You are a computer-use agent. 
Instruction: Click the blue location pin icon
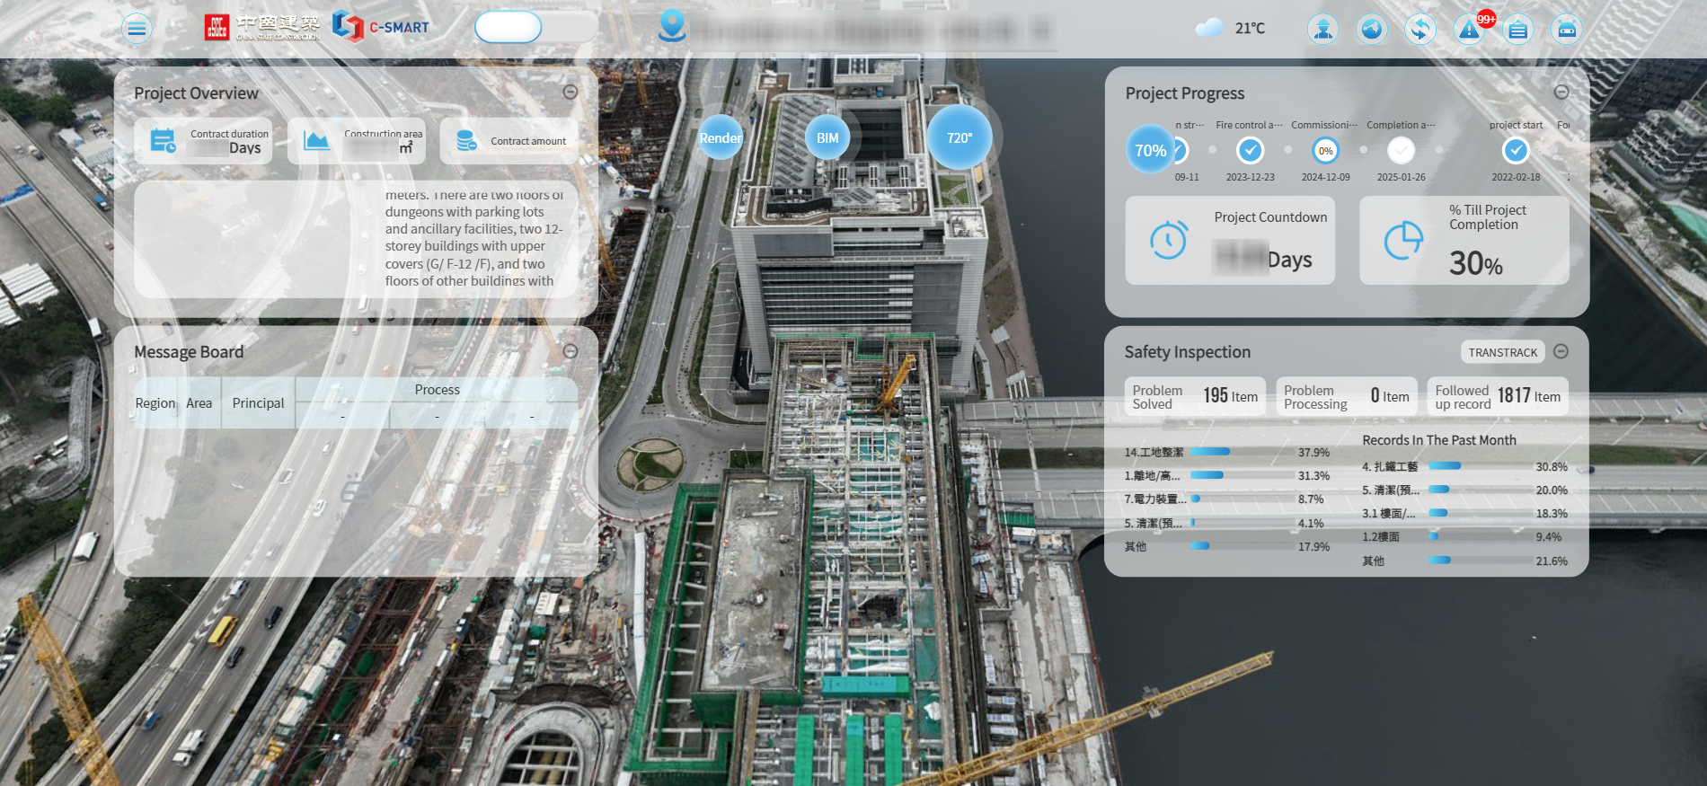pos(672,26)
